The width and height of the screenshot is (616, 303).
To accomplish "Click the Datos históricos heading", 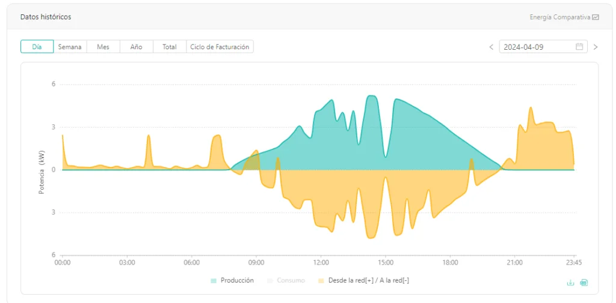I will [x=46, y=17].
